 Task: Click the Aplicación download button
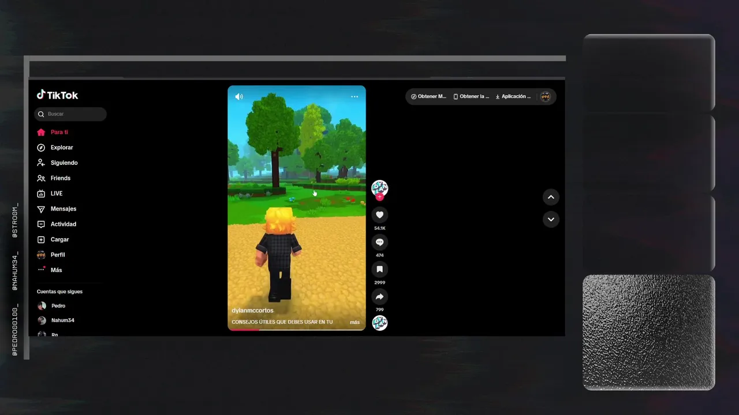click(x=513, y=97)
